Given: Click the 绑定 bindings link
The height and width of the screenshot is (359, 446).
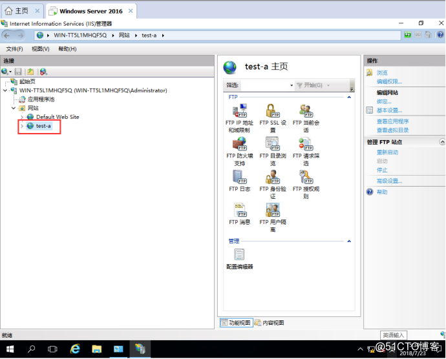Looking at the screenshot, I should coord(384,101).
